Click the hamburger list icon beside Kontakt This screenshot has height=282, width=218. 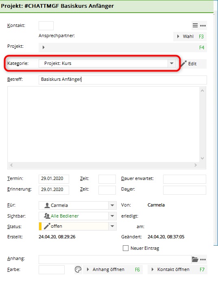click(x=195, y=25)
